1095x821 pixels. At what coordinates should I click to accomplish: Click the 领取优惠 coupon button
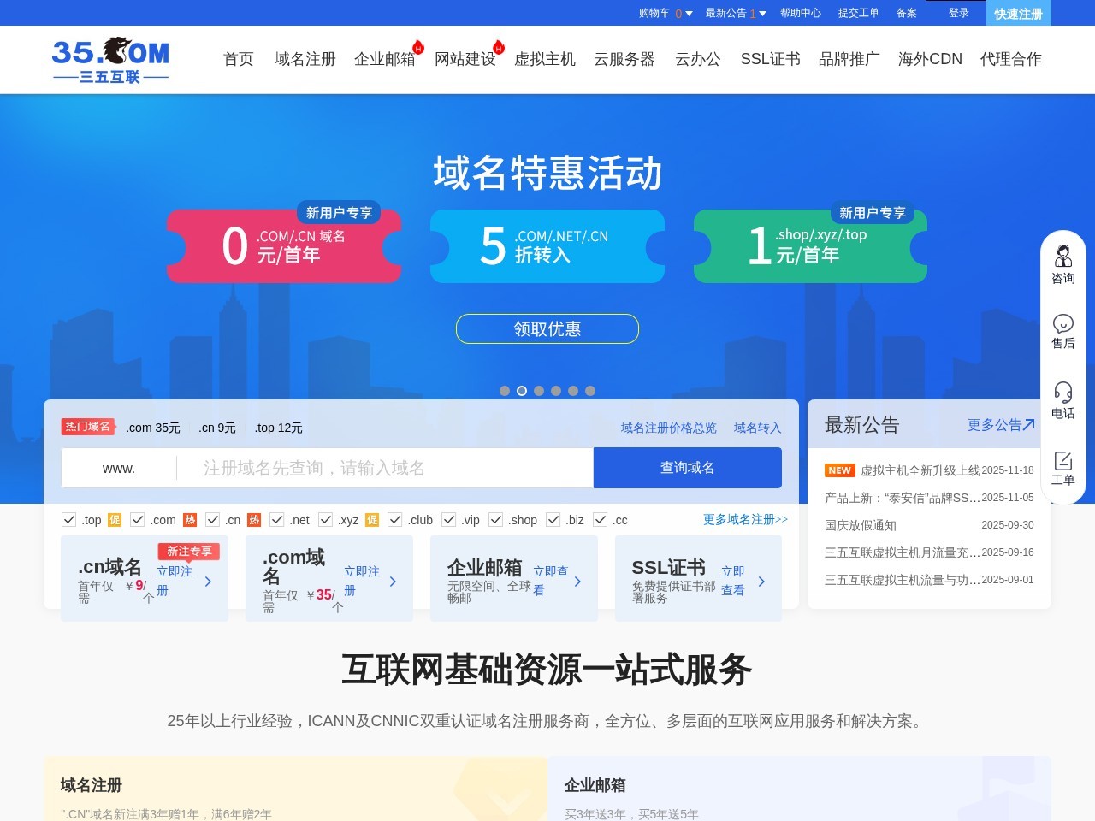547,328
